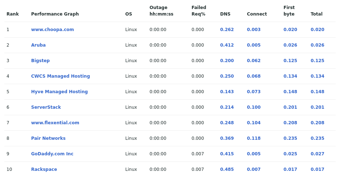This screenshot has width=340, height=177.
Task: Open the Bigstep performance graph link
Action: click(40, 61)
